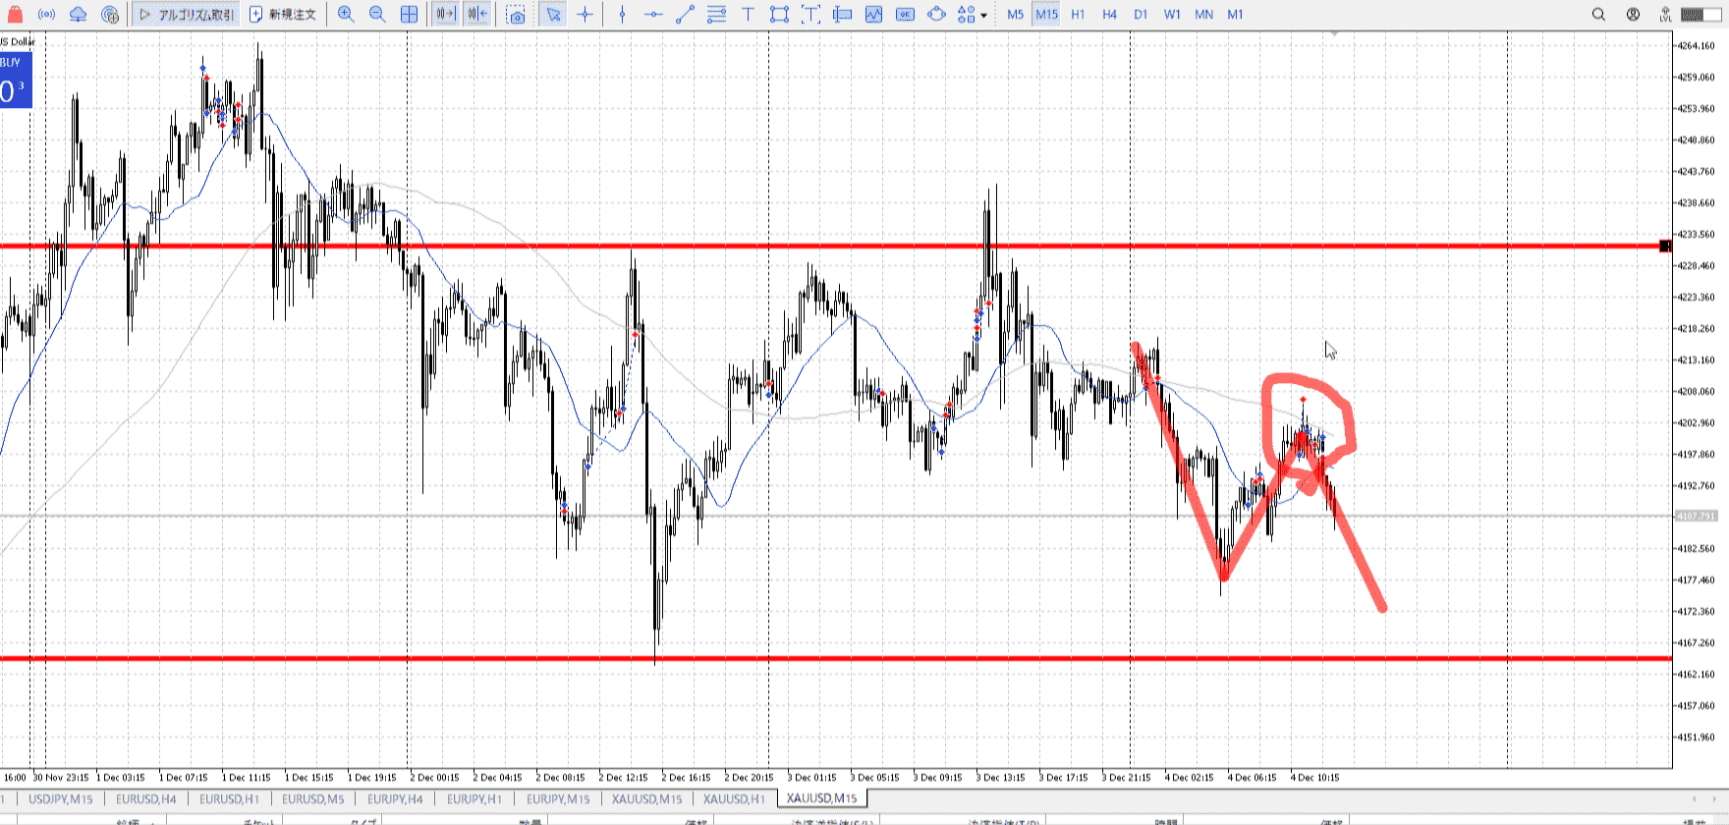Draw a trendline with the trendline tool
This screenshot has width=1729, height=825.
pyautogui.click(x=685, y=15)
